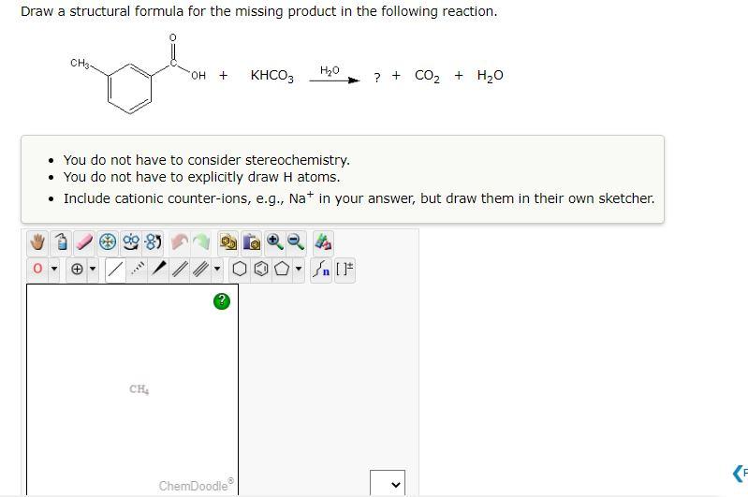The image size is (748, 497).
Task: Select the bold wedge bond tool
Action: [158, 269]
